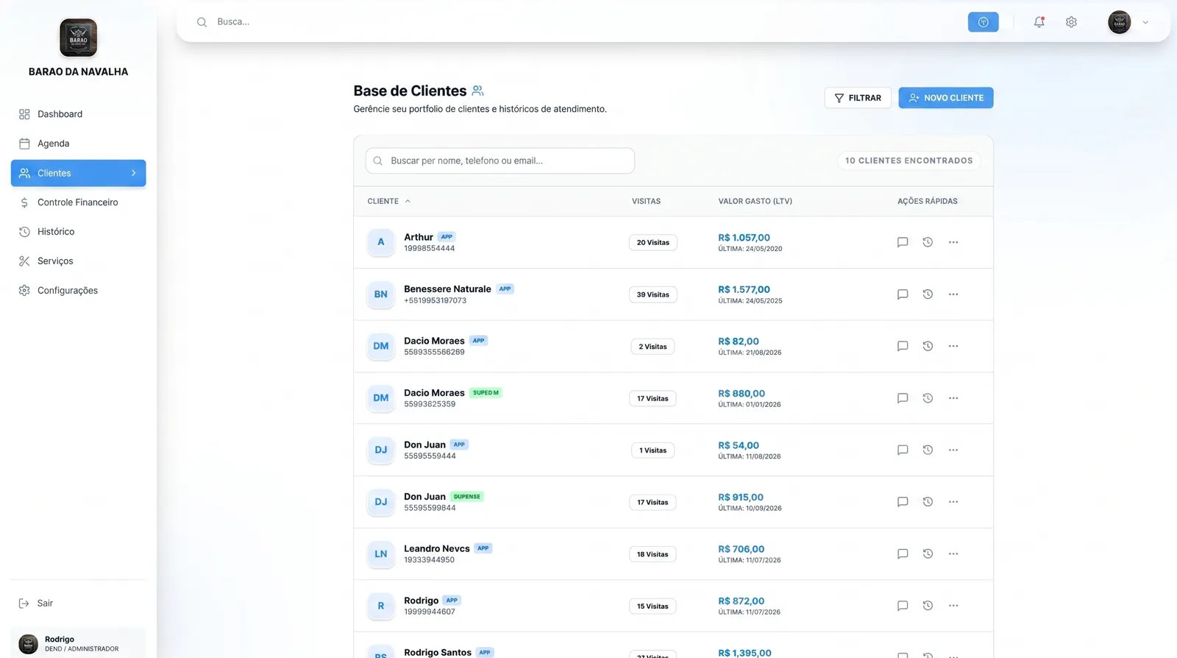Expand Clientes sidebar chevron
This screenshot has width=1177, height=658.
(x=133, y=173)
